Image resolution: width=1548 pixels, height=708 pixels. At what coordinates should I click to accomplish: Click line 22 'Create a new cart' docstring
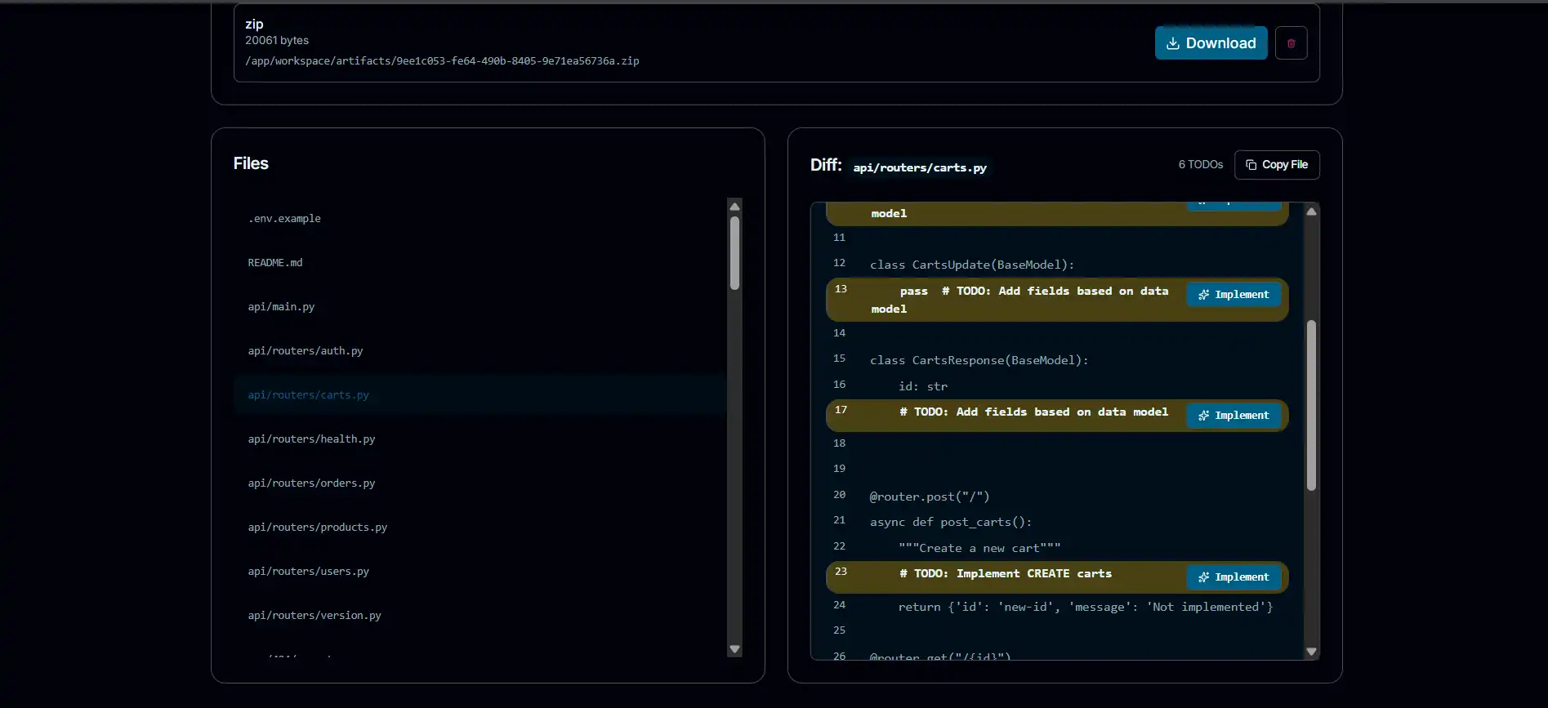pyautogui.click(x=979, y=548)
